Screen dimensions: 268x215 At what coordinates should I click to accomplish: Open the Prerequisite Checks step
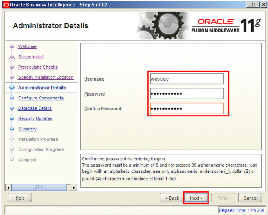[x=38, y=67]
